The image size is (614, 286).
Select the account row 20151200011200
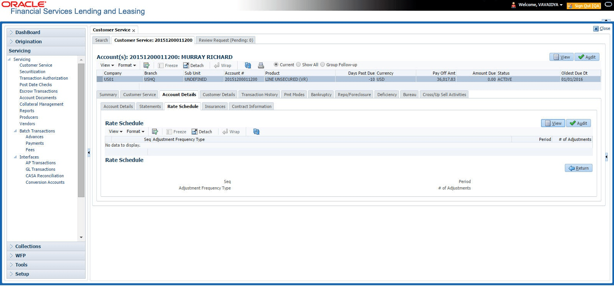pos(349,79)
